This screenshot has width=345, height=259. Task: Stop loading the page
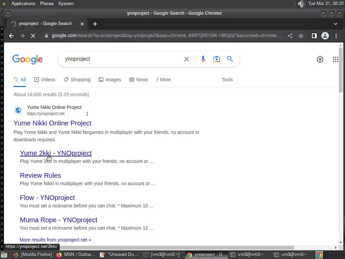(33, 36)
